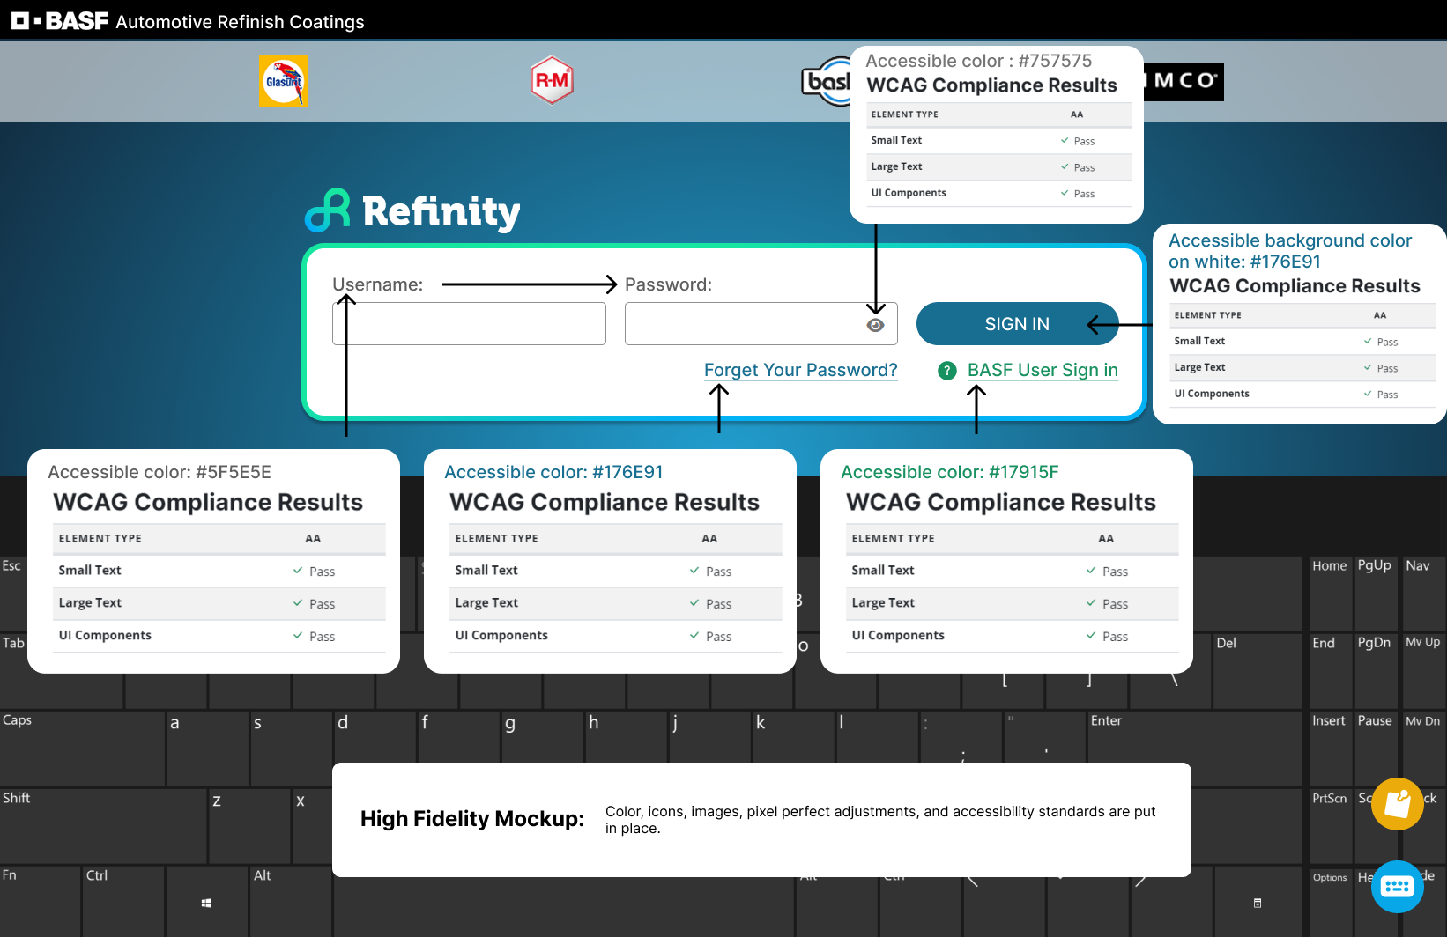Tap the Esc key on virtual keyboard

[x=14, y=592]
